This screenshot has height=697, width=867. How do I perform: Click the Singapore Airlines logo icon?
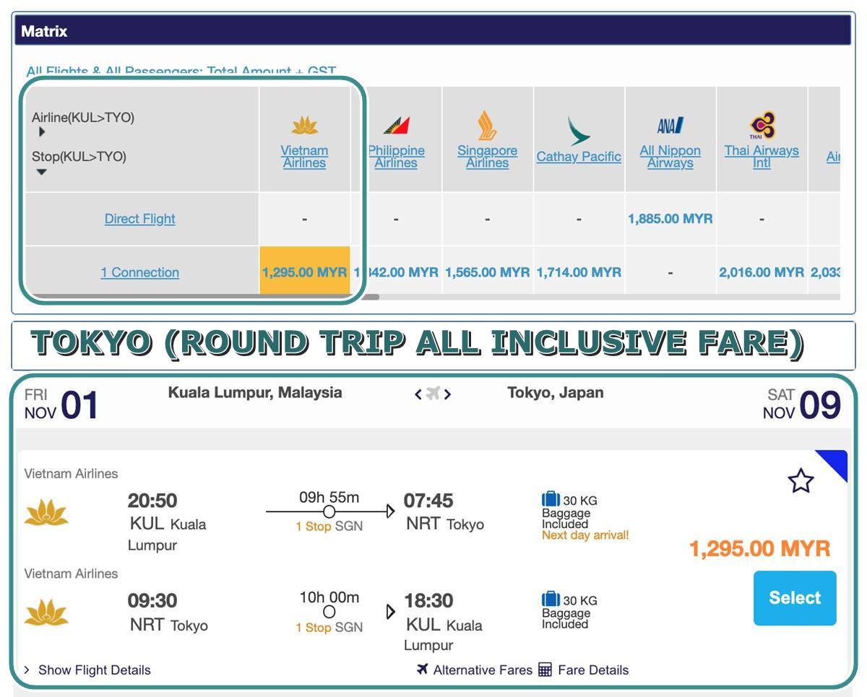coord(487,126)
